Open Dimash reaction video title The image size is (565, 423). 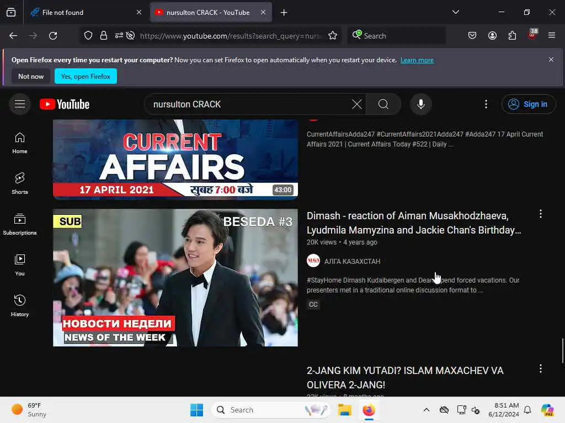pyautogui.click(x=414, y=223)
